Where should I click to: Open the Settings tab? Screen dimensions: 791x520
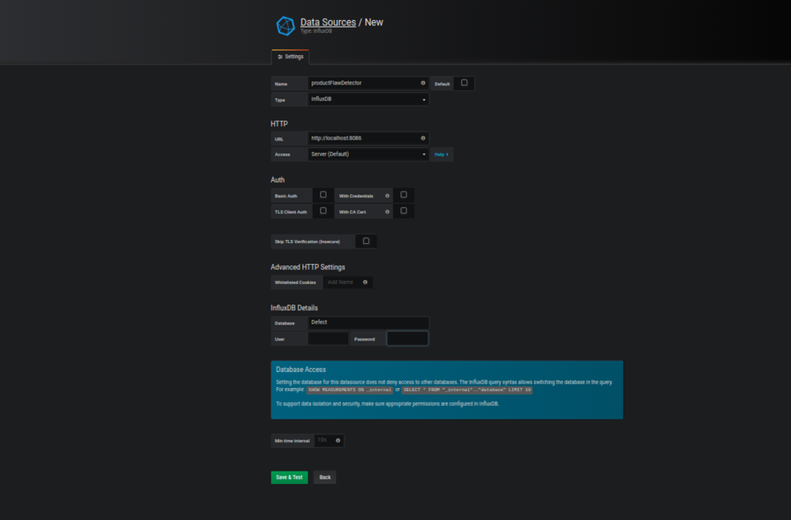point(291,57)
